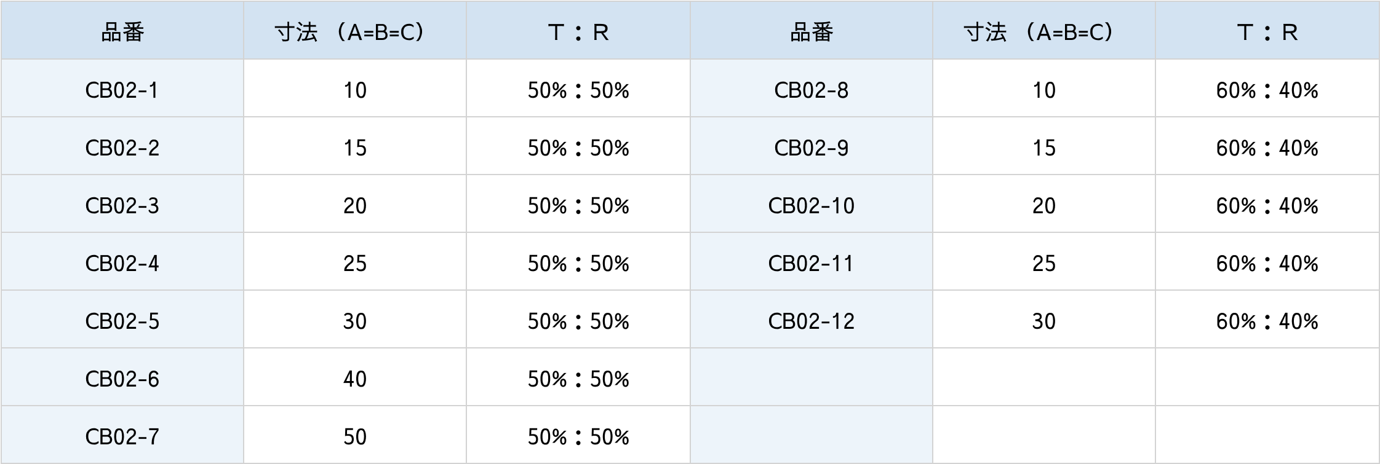Click the CB02-5 product cell
The height and width of the screenshot is (464, 1380).
(x=122, y=321)
